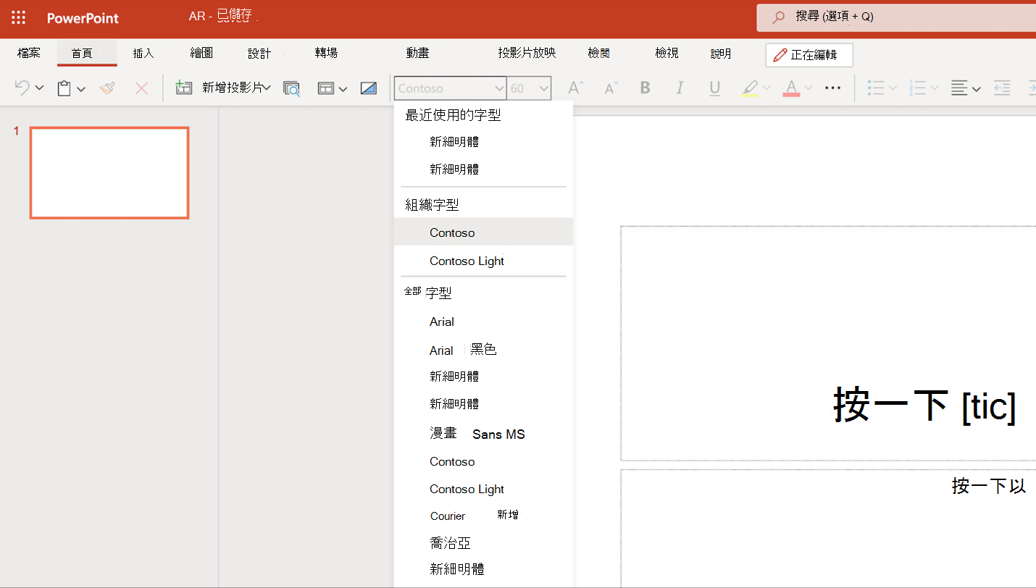Open the font color dropdown arrow
The height and width of the screenshot is (588, 1036).
(809, 88)
